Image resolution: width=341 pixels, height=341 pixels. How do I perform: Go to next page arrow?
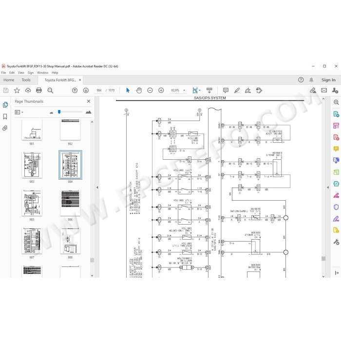pos(86,90)
